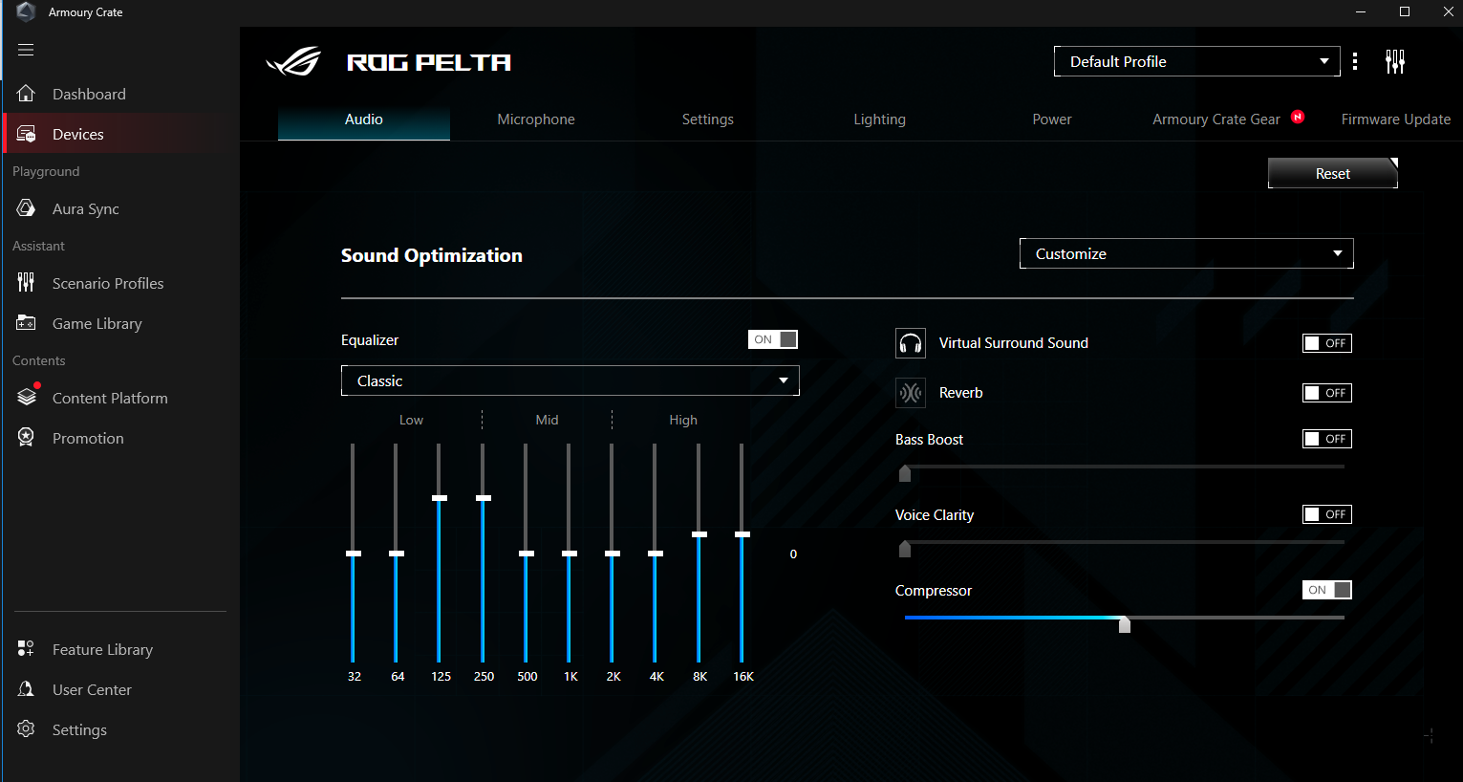Open Promotion from the sidebar

[x=121, y=438]
